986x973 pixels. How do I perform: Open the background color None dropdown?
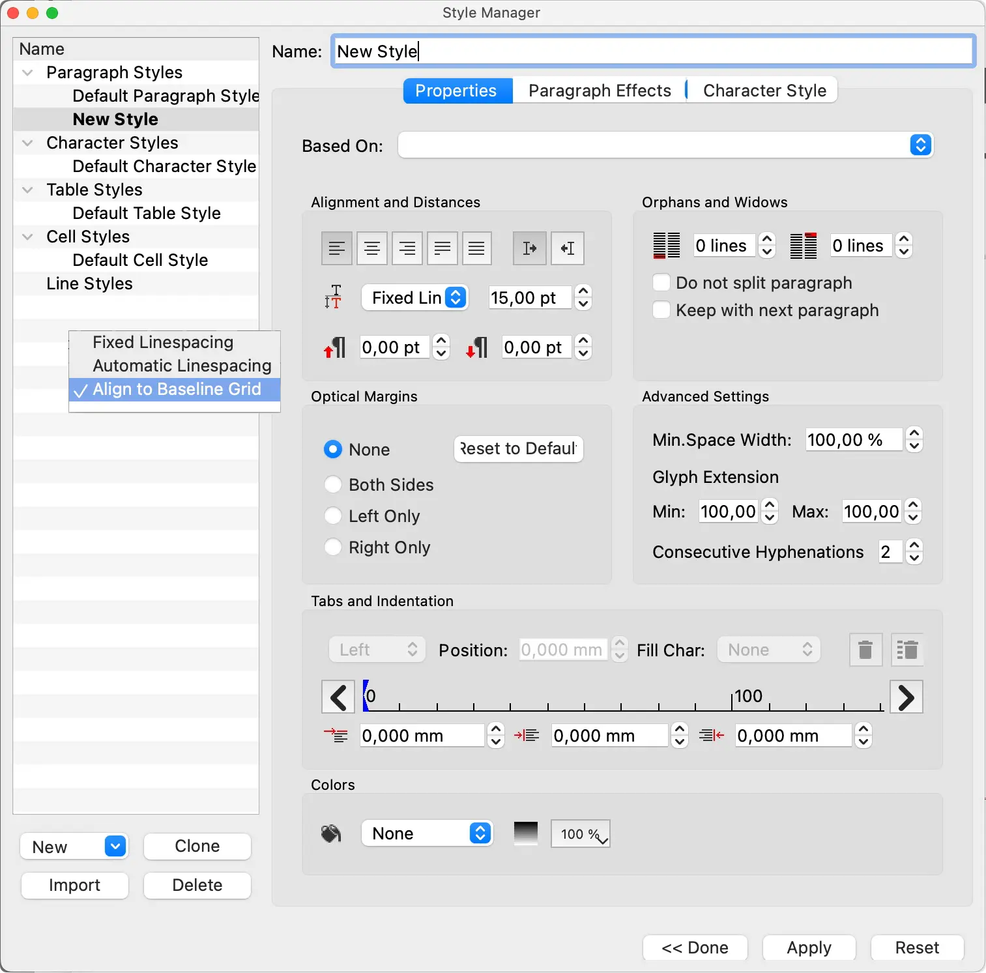pyautogui.click(x=427, y=834)
